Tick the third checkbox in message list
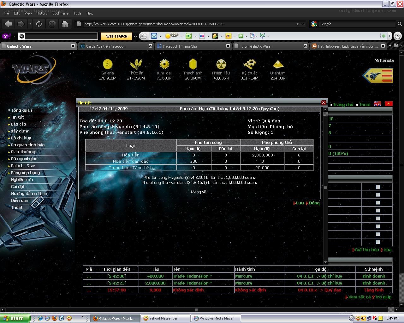The height and width of the screenshot is (323, 404). pos(378,203)
